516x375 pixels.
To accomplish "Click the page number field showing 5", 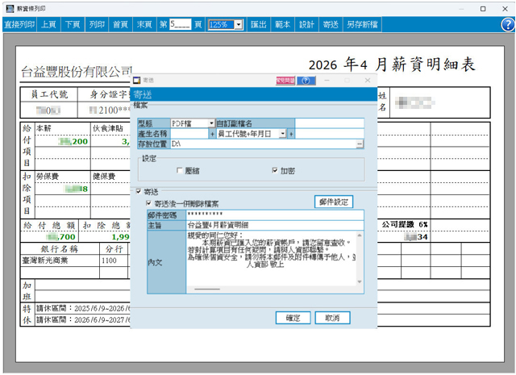I will (x=181, y=24).
